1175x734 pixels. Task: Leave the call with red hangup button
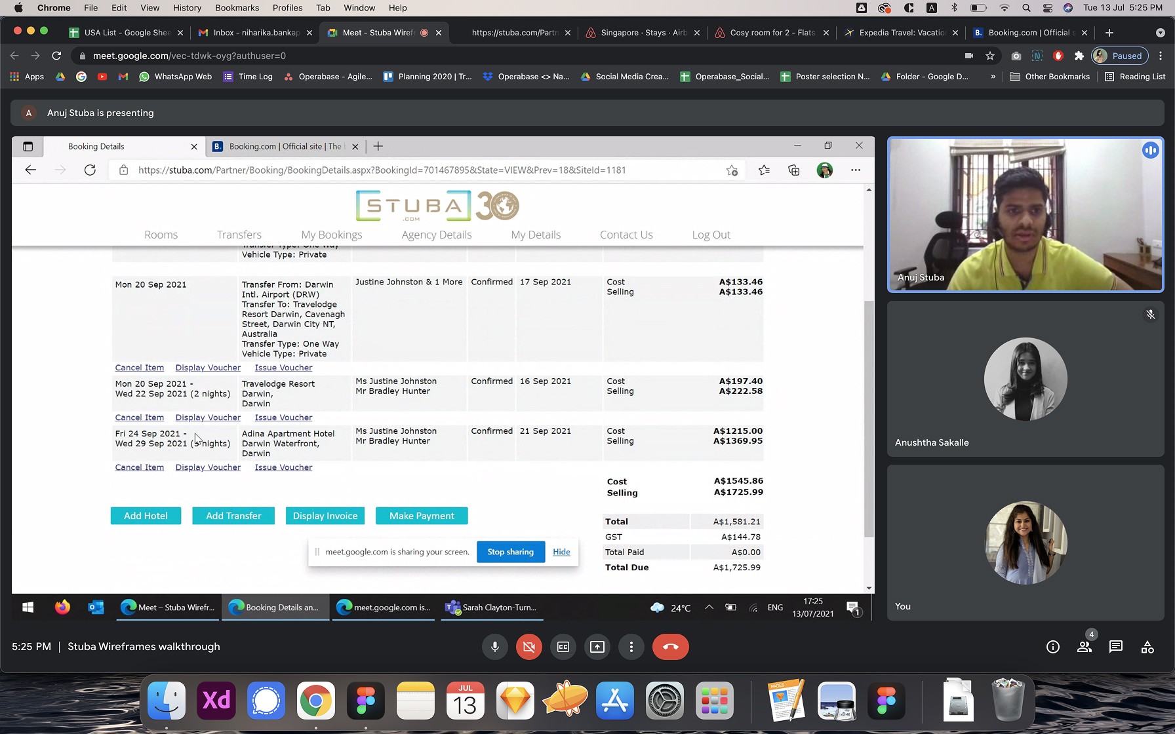click(670, 647)
